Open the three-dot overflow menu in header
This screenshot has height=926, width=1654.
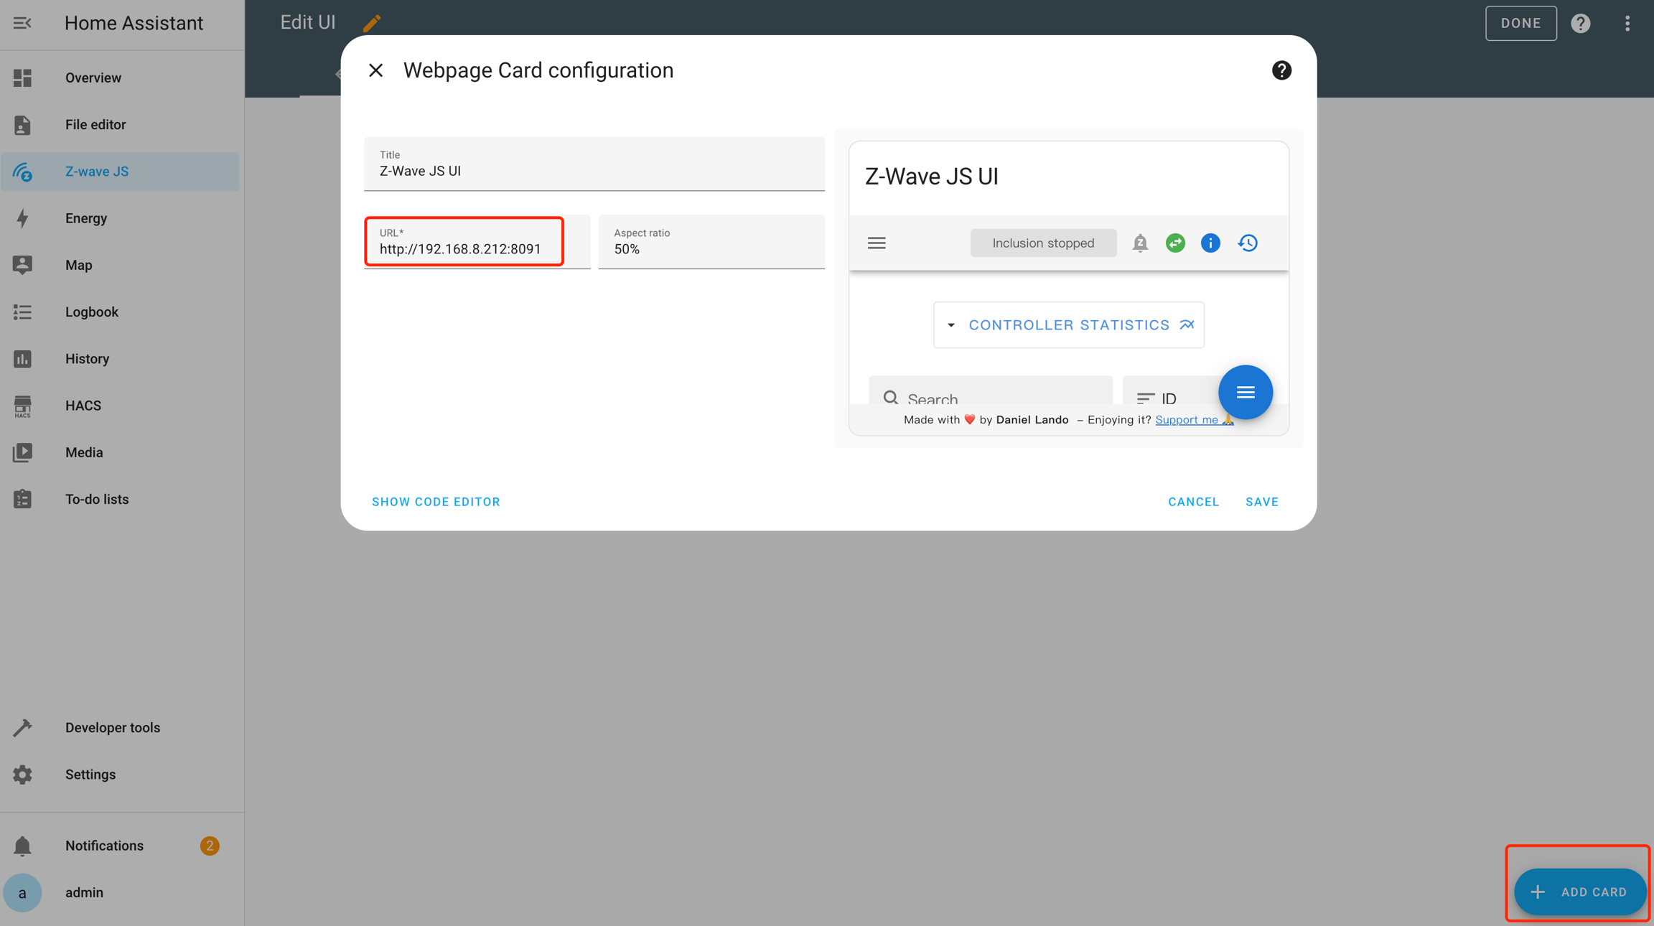click(1627, 23)
